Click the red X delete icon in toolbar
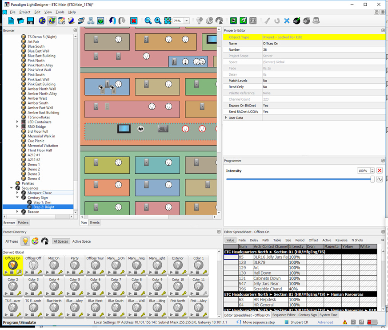388x330 pixels. (134, 21)
